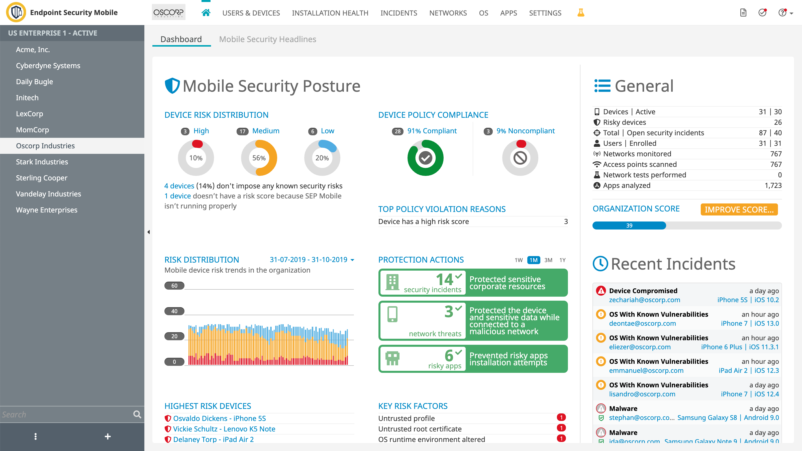Click the organization score progress bar
The image size is (802, 451).
click(687, 225)
